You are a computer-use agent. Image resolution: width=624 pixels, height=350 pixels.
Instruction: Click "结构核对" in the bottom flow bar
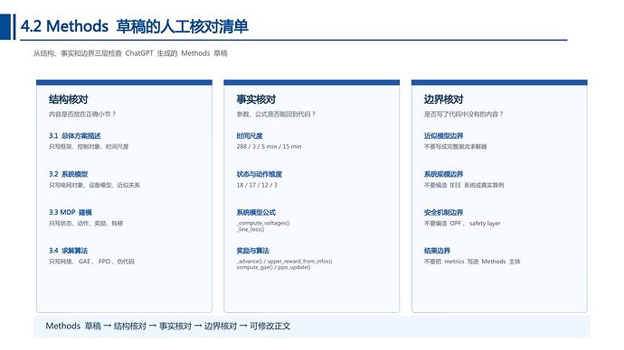pyautogui.click(x=130, y=327)
